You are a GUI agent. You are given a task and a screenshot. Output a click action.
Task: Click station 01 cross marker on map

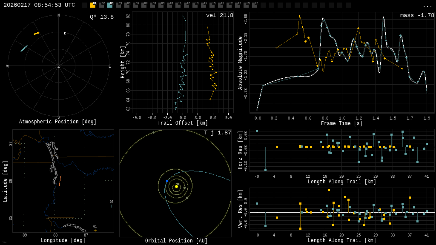95,231
